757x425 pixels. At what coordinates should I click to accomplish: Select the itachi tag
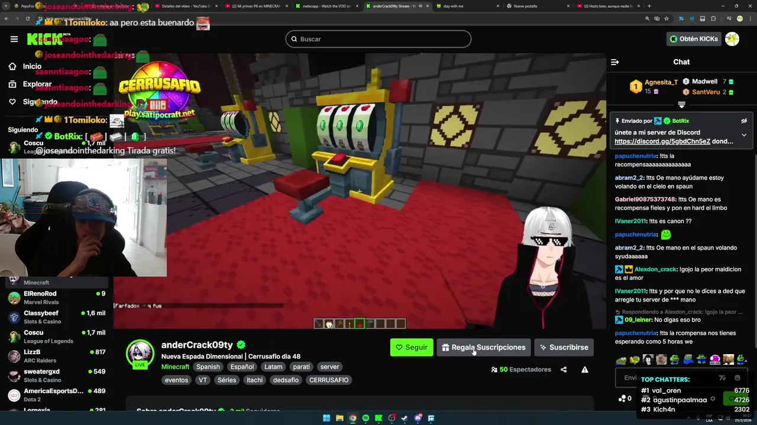click(254, 380)
